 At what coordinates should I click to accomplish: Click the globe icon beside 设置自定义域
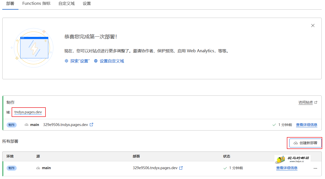96,61
